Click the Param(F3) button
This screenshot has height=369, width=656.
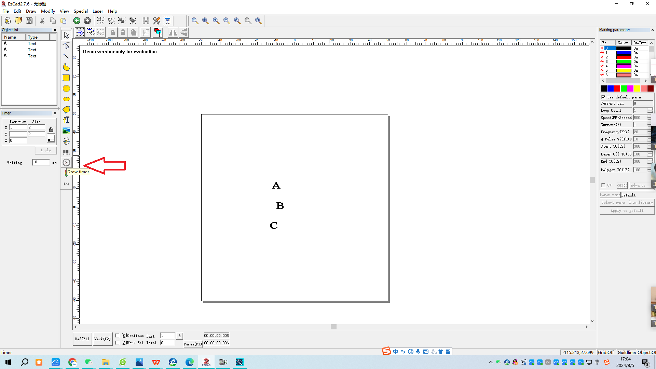click(193, 344)
